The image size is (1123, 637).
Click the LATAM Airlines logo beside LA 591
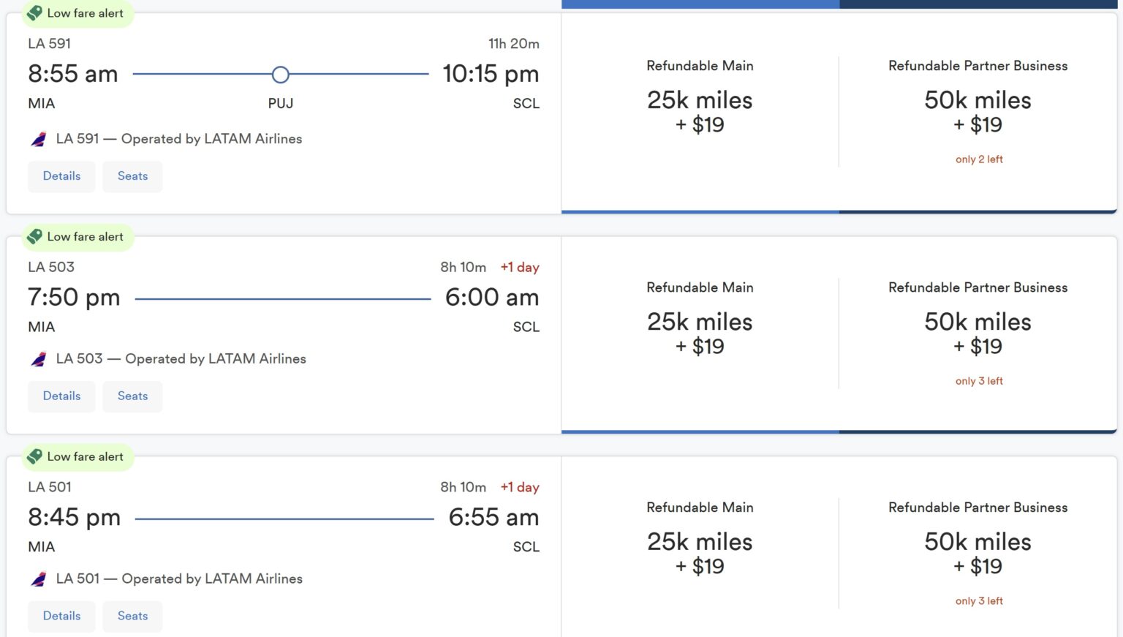click(37, 138)
